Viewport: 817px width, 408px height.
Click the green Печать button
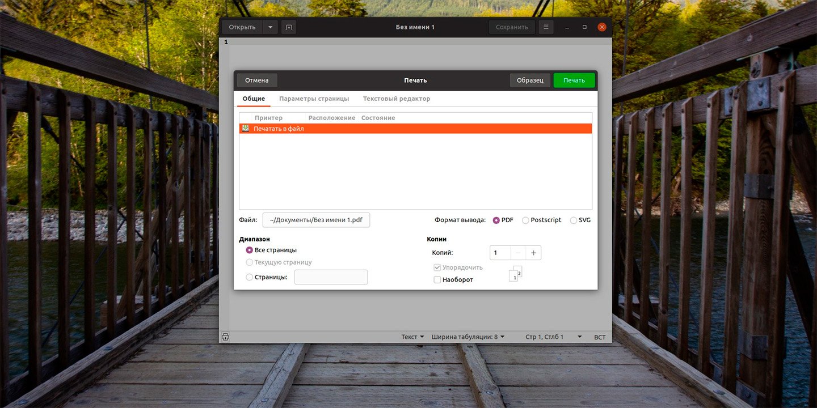[x=574, y=80]
